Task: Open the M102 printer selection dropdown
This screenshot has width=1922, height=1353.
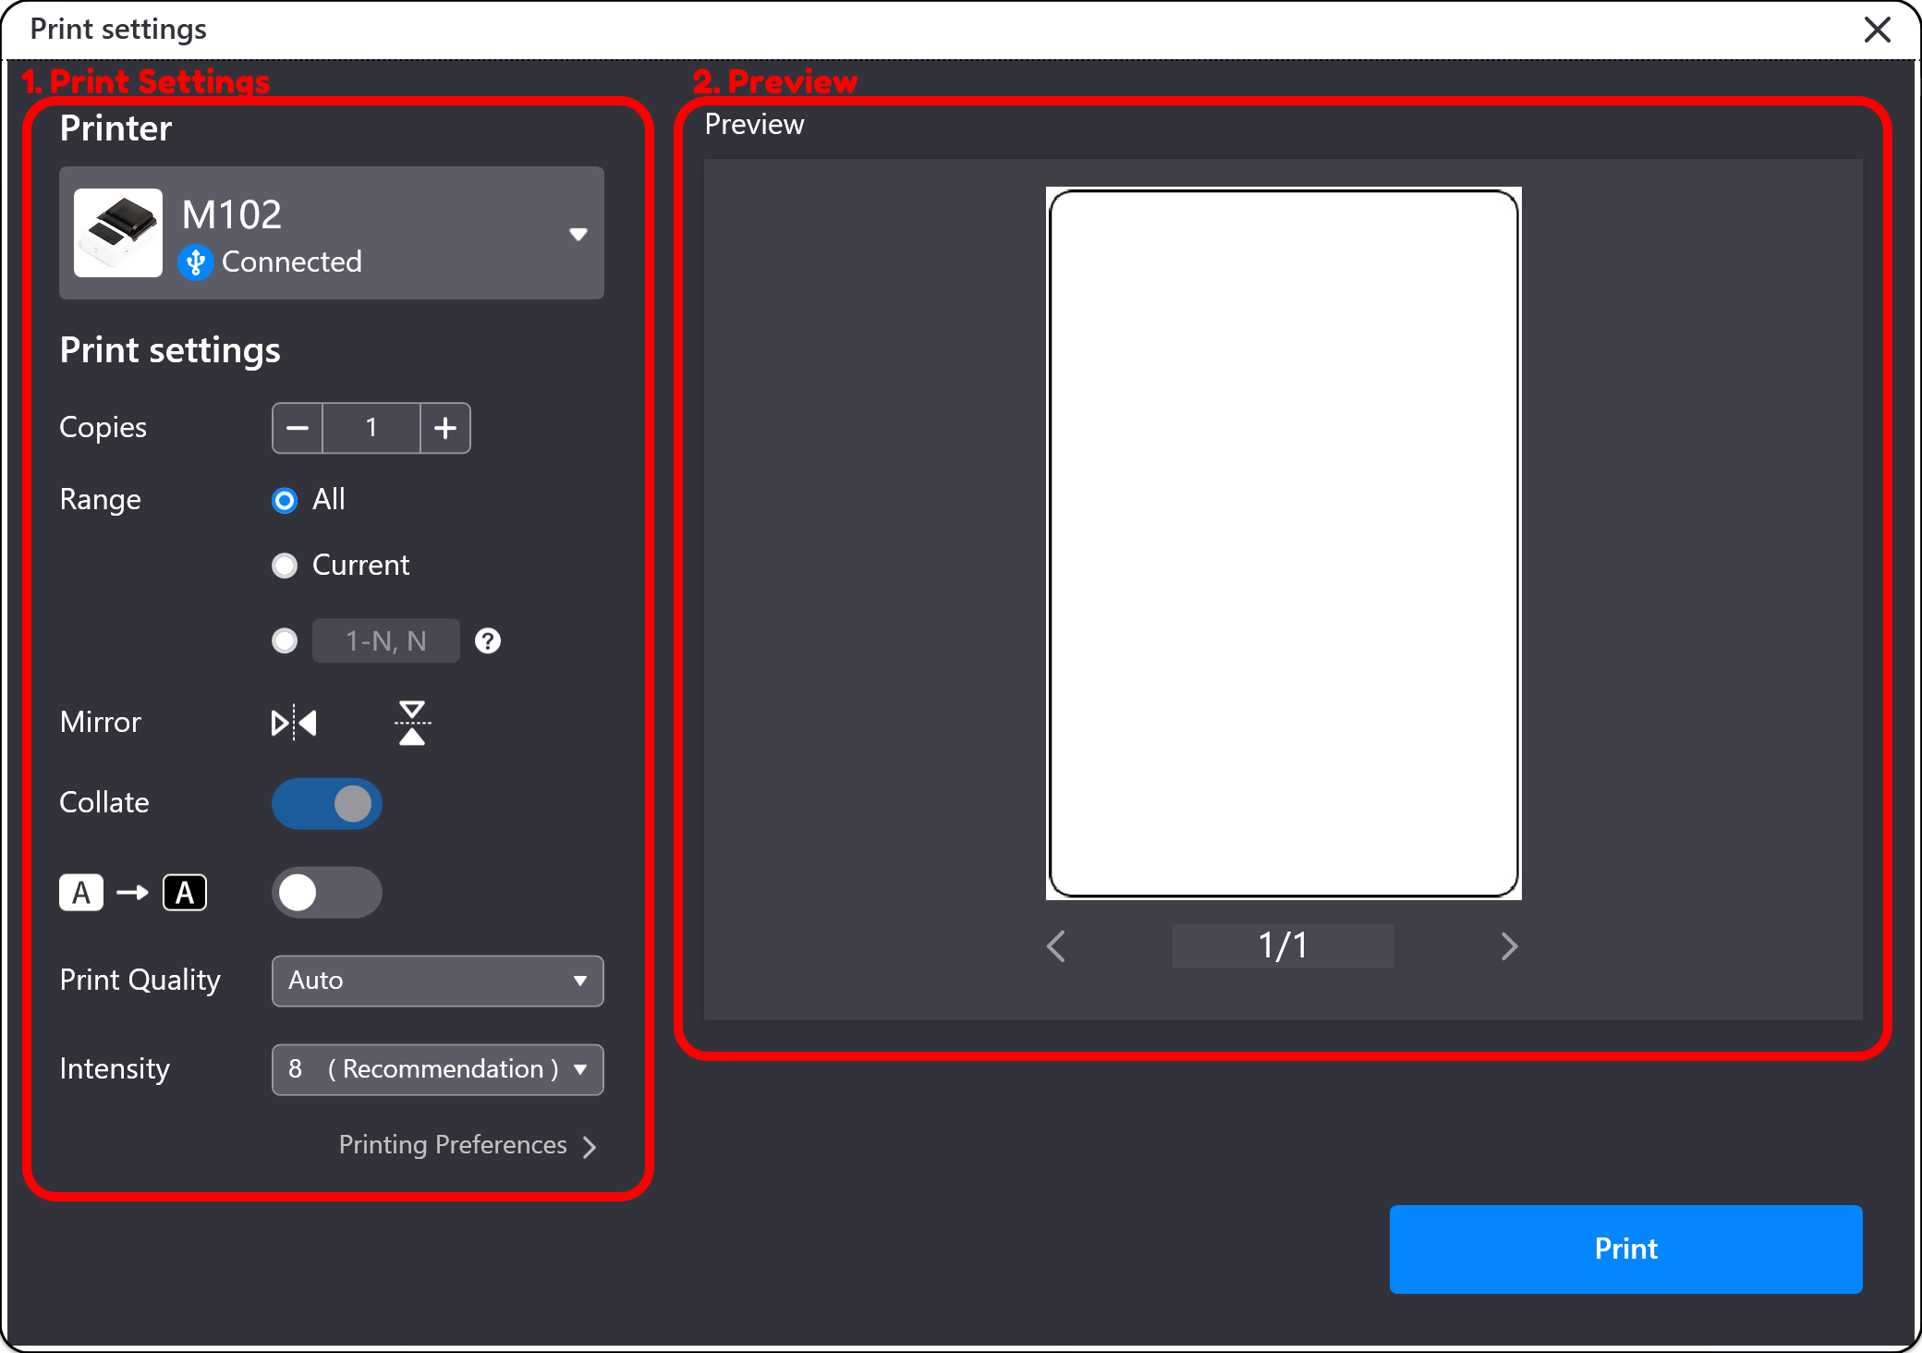Action: click(x=578, y=234)
